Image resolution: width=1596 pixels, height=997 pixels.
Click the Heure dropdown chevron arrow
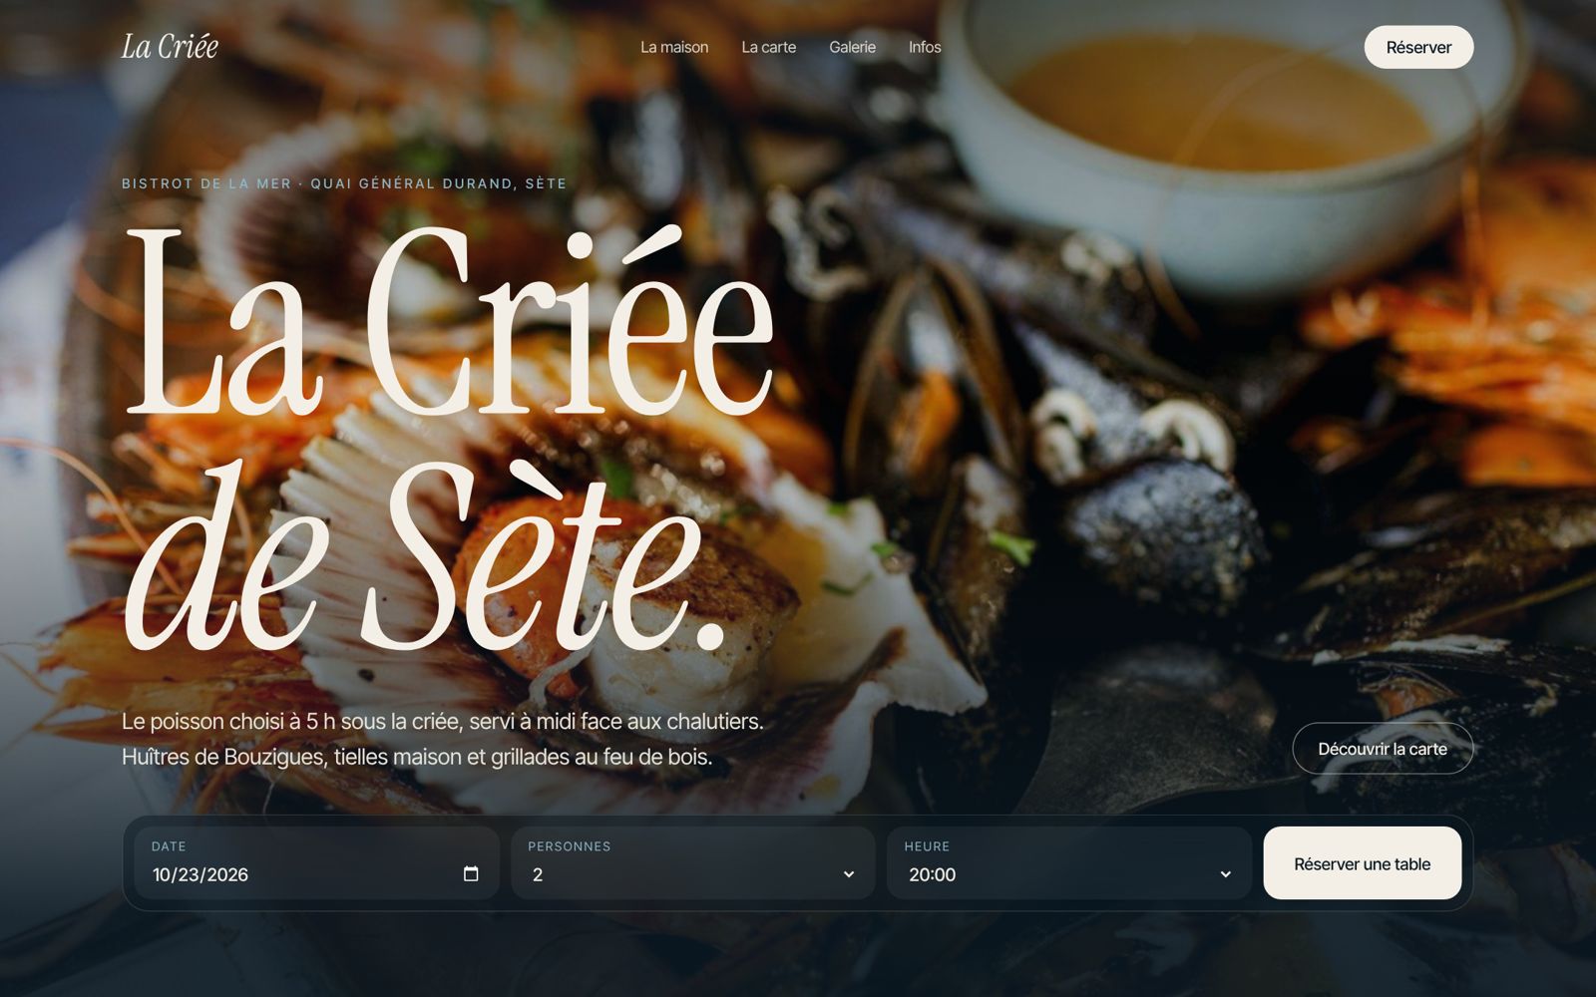click(1225, 874)
